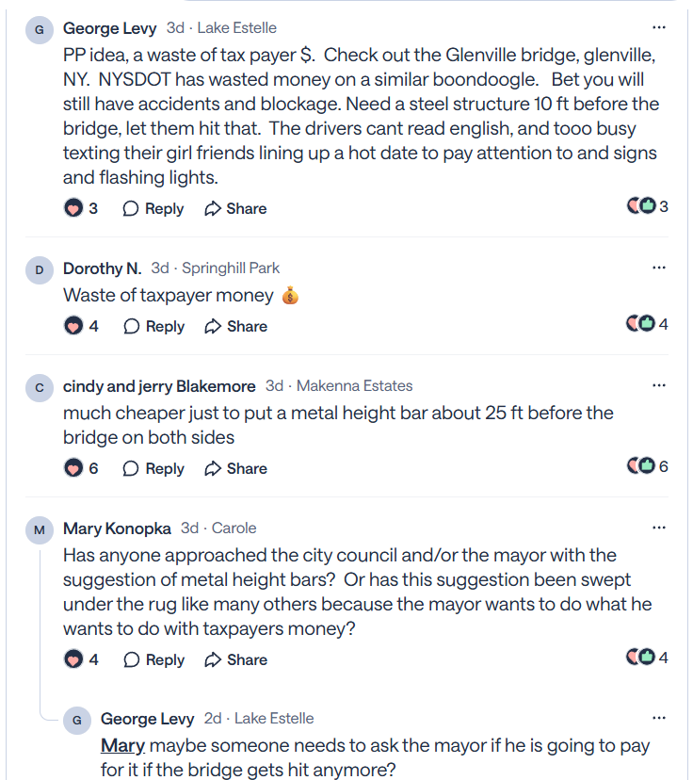Click the share arrow on Dorothy N.'s comment
Image resolution: width=693 pixels, height=780 pixels.
214,326
